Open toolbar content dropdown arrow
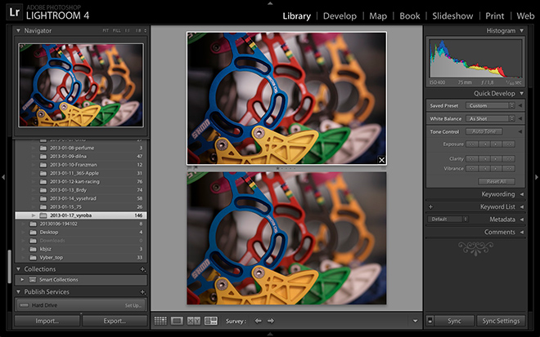This screenshot has width=540, height=337. click(x=415, y=321)
